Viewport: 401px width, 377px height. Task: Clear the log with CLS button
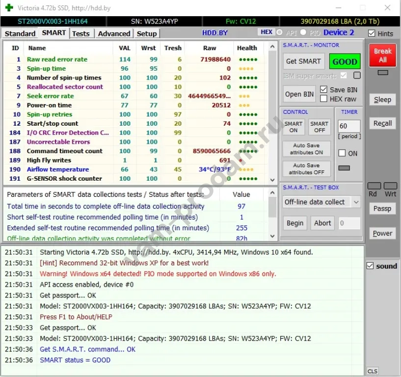coord(373,371)
